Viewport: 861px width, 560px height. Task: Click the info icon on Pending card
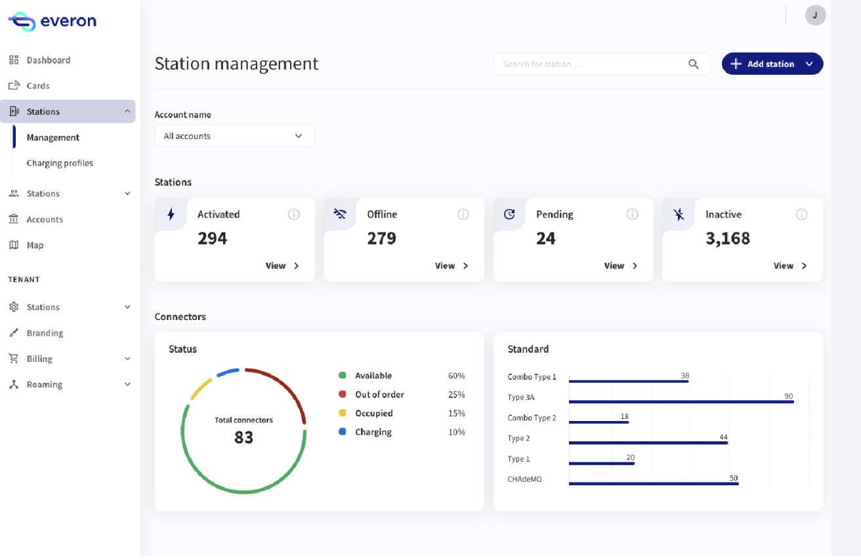tap(633, 214)
